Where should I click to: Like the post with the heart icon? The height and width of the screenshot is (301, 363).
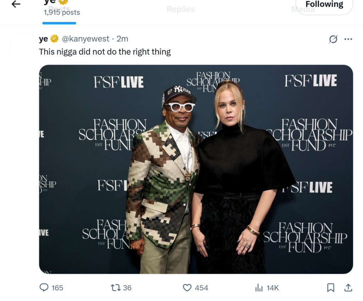point(187,288)
